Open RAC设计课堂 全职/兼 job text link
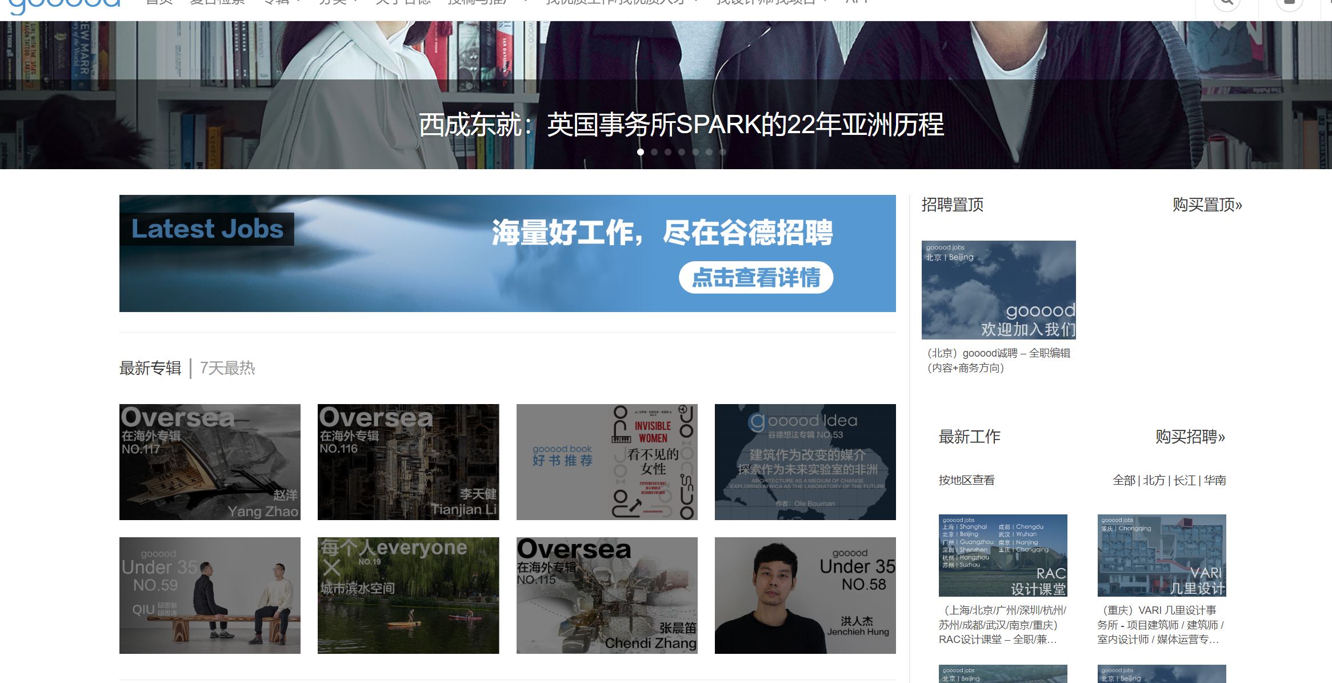Viewport: 1332px width, 683px height. [1003, 625]
